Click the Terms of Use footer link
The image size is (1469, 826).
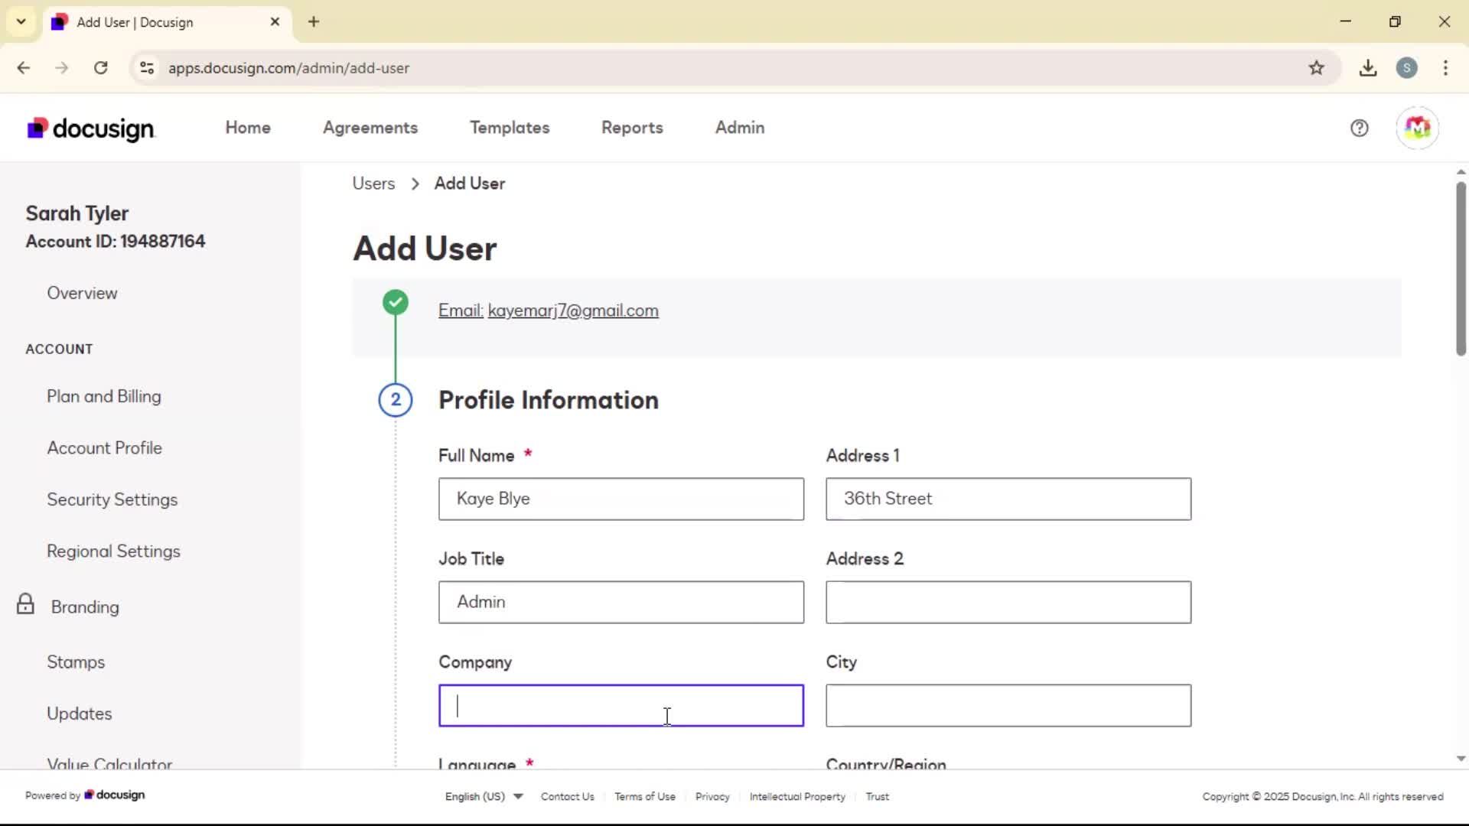[645, 796]
